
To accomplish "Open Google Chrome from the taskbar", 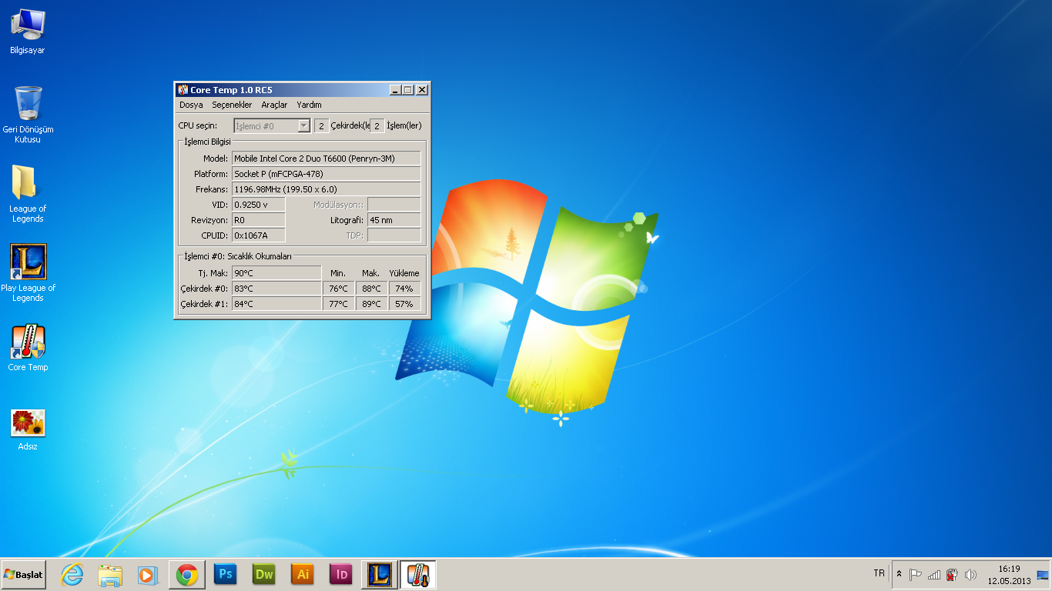I will 187,574.
